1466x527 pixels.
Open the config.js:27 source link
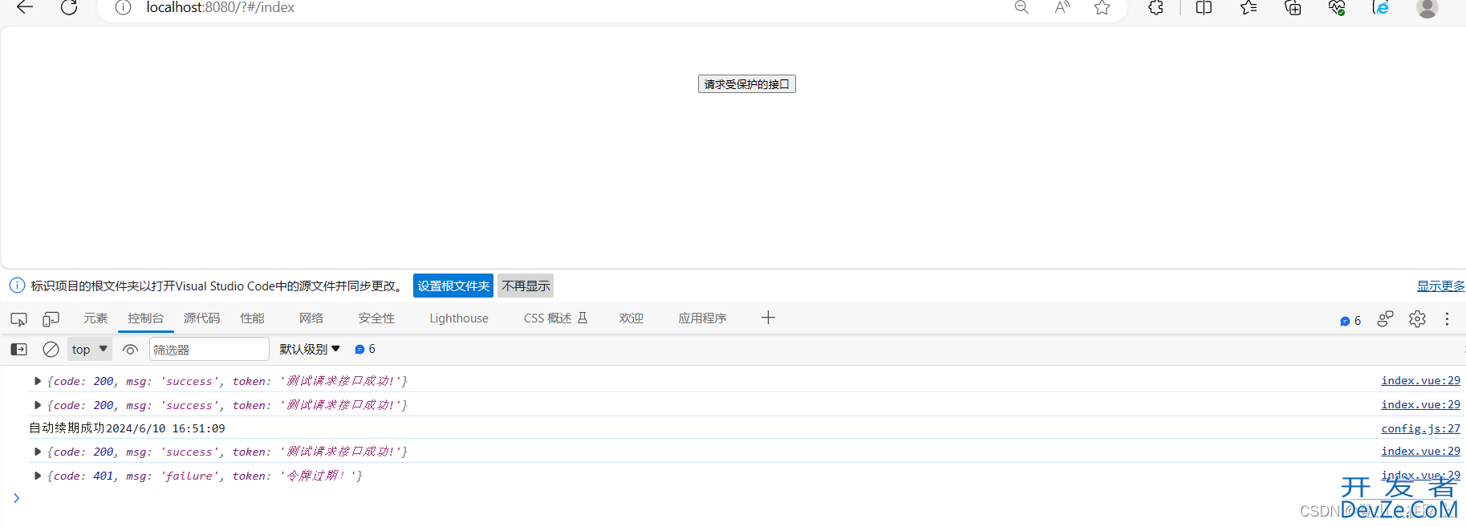point(1420,429)
